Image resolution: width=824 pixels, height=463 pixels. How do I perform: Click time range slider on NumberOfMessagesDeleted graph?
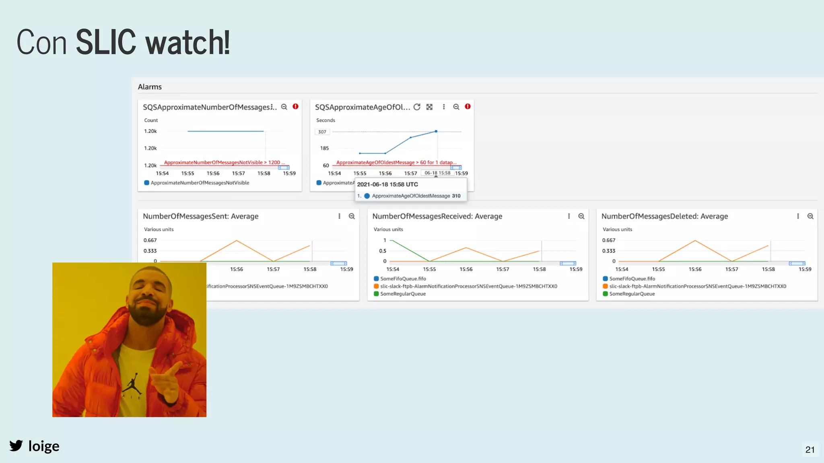click(x=797, y=263)
